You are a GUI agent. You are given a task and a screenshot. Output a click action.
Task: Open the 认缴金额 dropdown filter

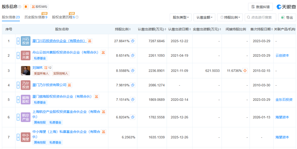(204, 17)
